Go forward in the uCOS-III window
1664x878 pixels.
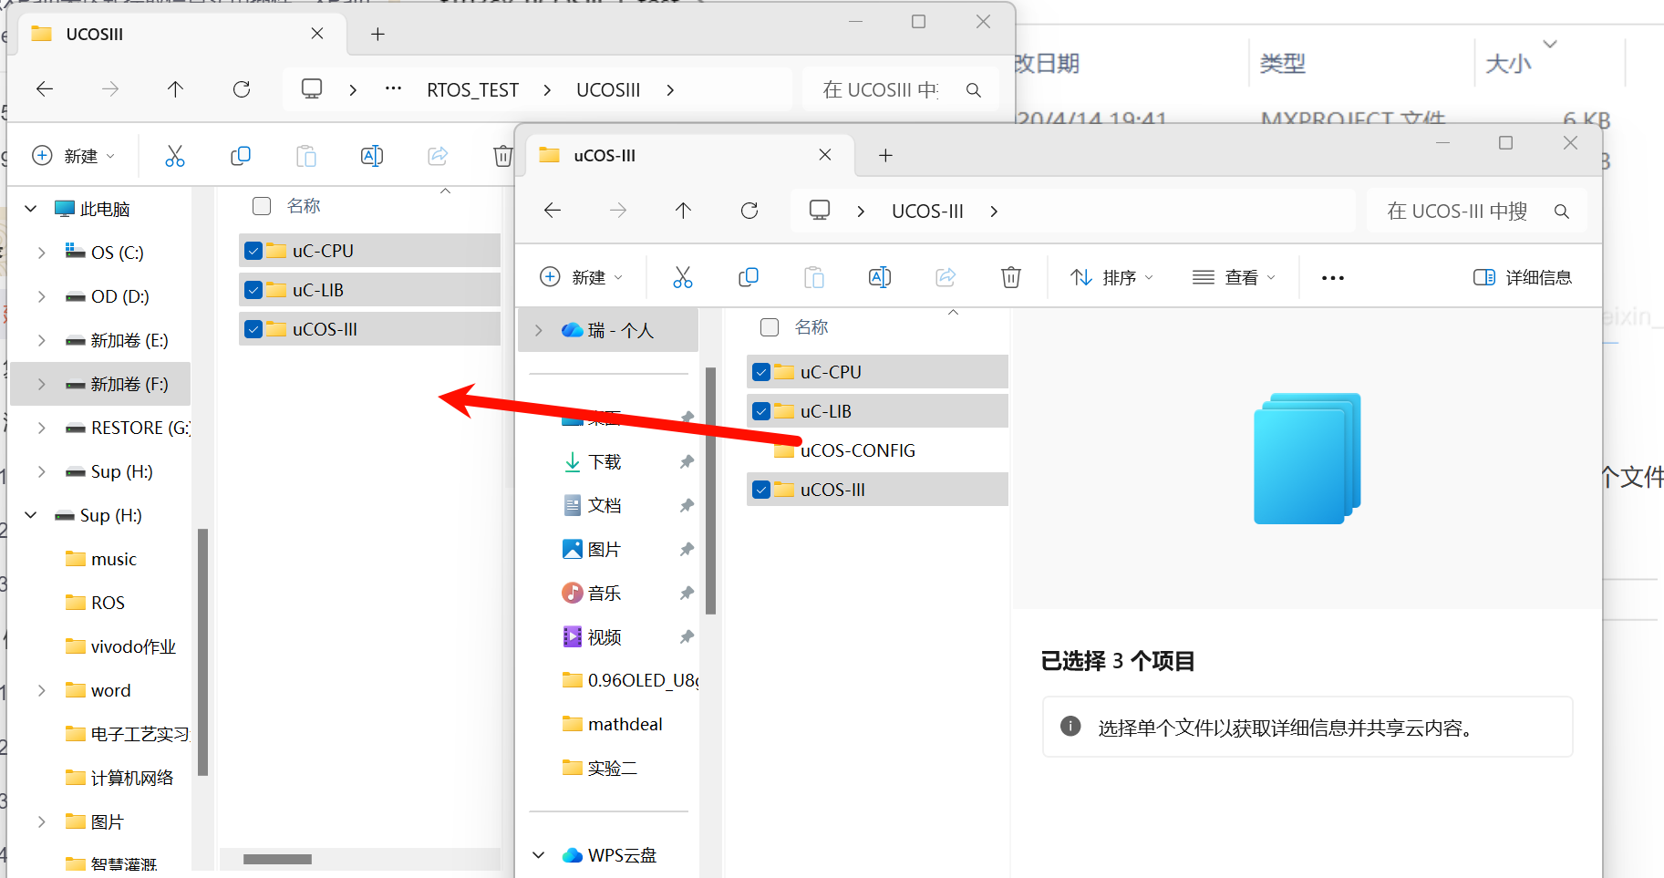tap(618, 211)
